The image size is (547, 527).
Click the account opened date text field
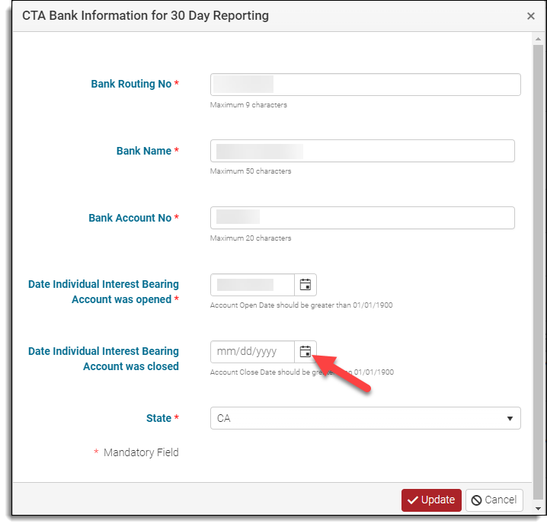(252, 285)
